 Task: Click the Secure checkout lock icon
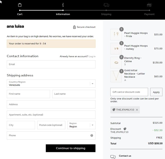74,27
